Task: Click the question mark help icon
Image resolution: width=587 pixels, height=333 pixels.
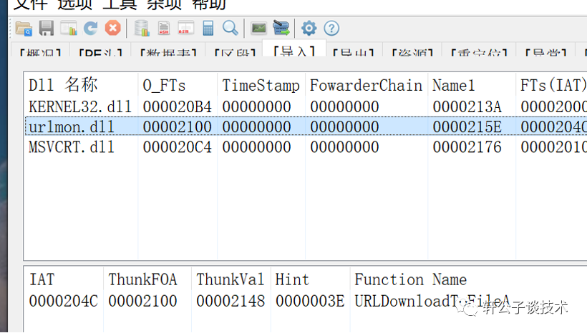Action: 331,29
